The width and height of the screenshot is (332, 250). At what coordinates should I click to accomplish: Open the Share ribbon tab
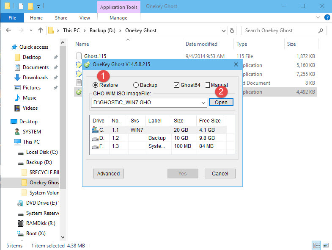tap(61, 18)
